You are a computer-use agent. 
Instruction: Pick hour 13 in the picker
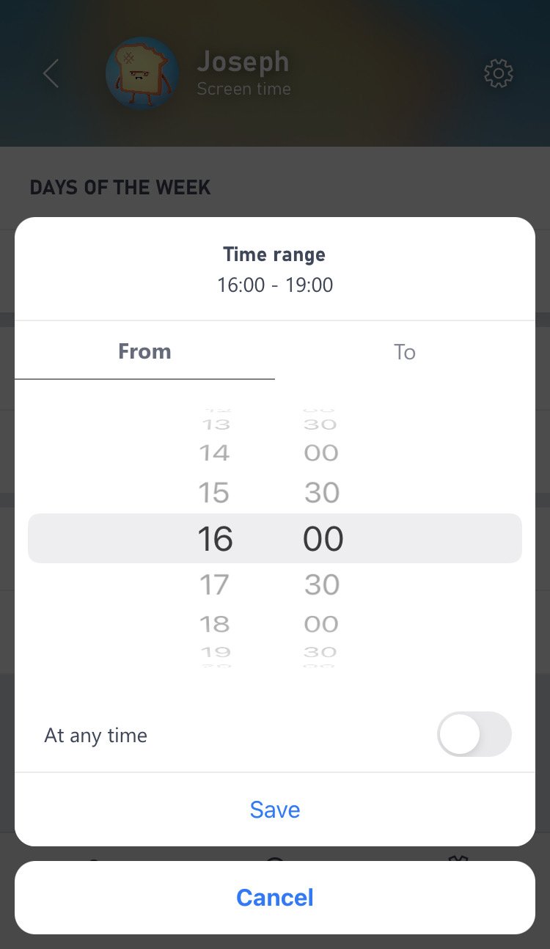(x=215, y=425)
